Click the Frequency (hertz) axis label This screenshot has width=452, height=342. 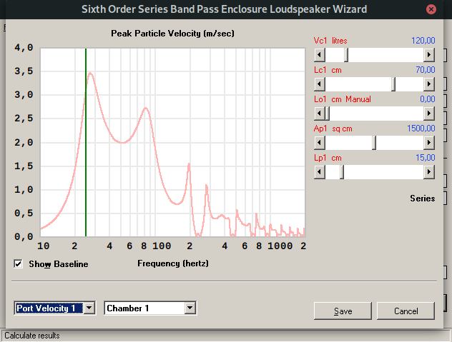(x=173, y=263)
